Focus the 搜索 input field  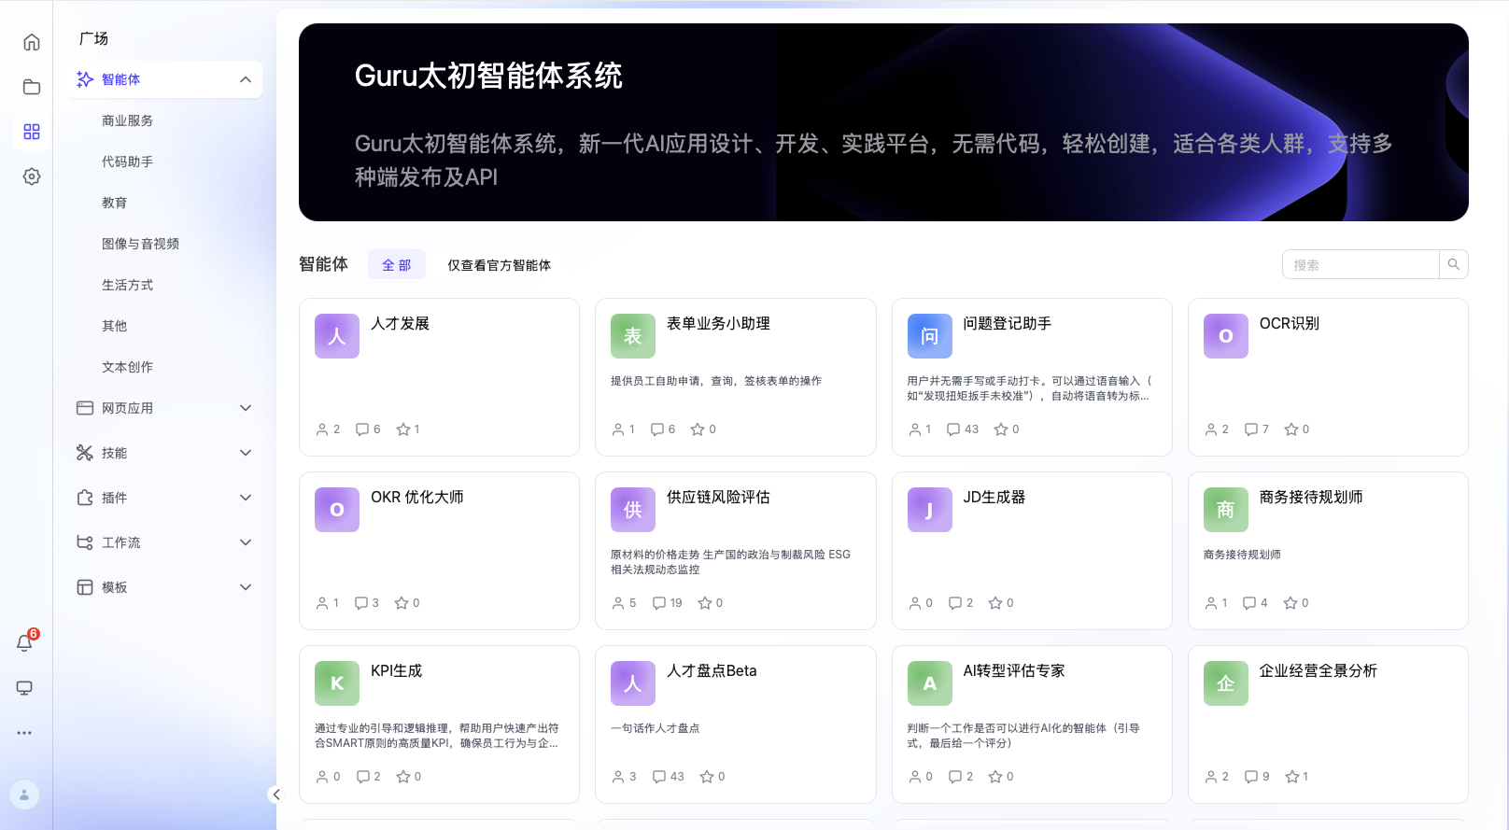pyautogui.click(x=1361, y=264)
